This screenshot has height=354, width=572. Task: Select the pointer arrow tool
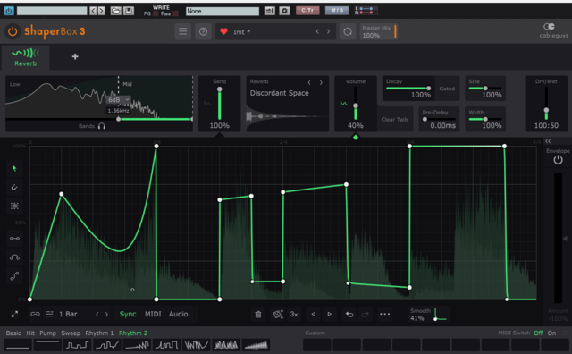[x=14, y=168]
